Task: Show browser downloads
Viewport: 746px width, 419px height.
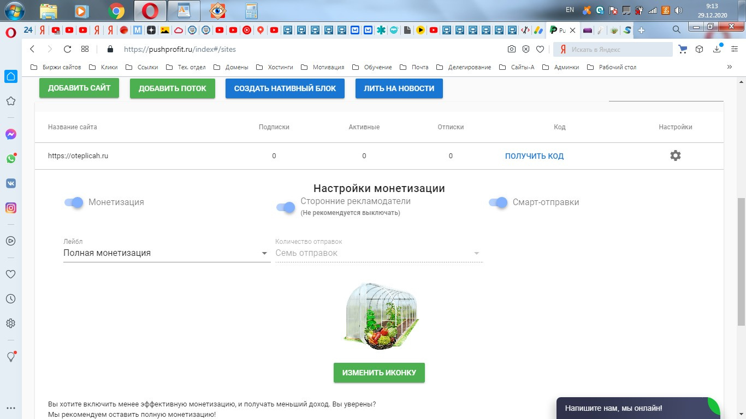Action: [718, 49]
